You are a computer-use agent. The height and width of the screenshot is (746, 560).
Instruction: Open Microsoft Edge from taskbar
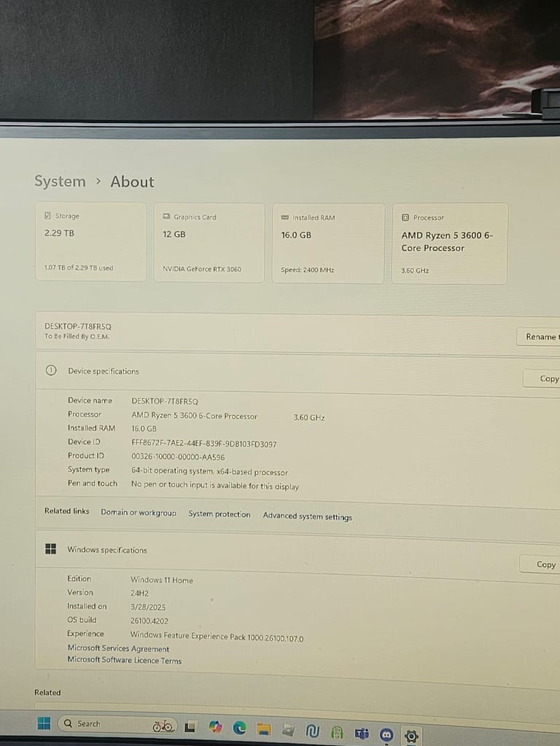pyautogui.click(x=239, y=728)
